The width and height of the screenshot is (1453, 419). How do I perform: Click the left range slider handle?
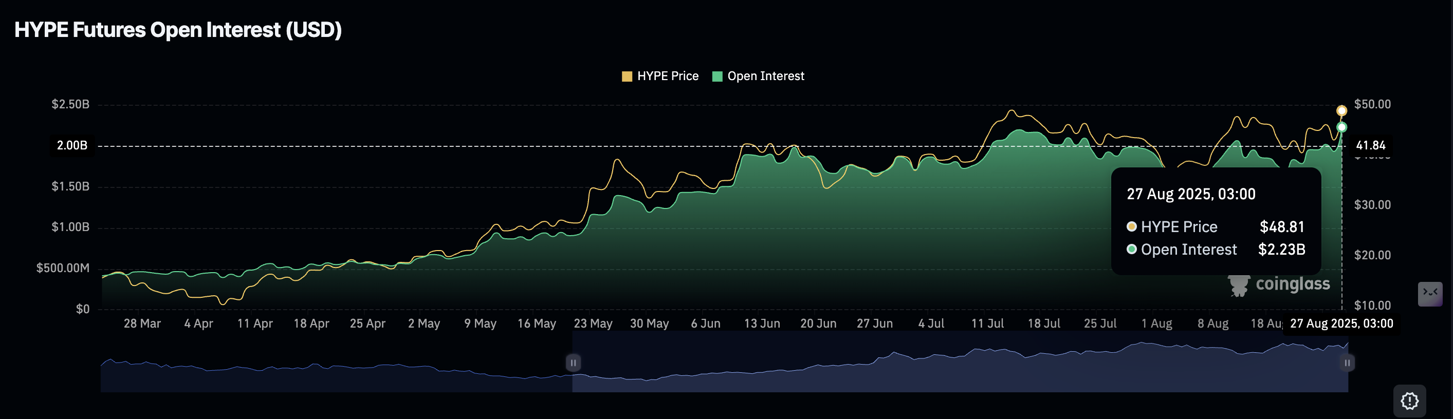pyautogui.click(x=573, y=363)
